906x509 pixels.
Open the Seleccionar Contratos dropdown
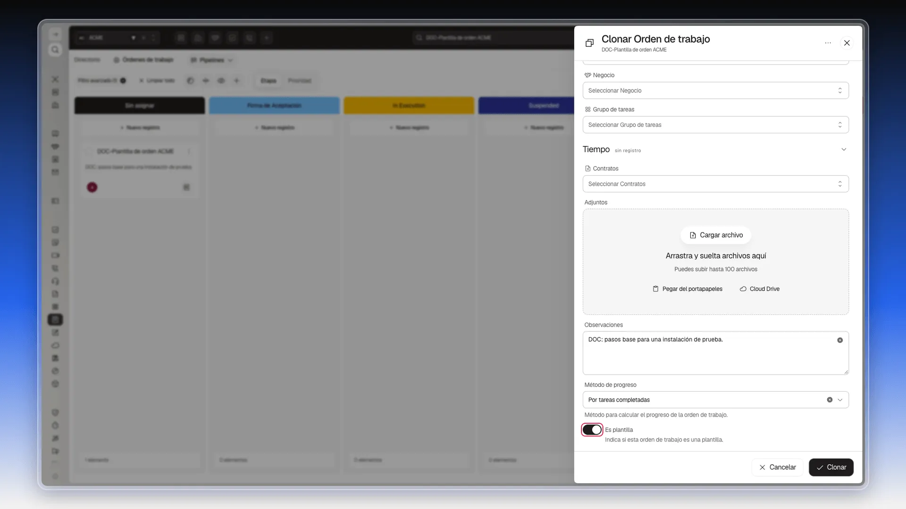click(x=715, y=184)
